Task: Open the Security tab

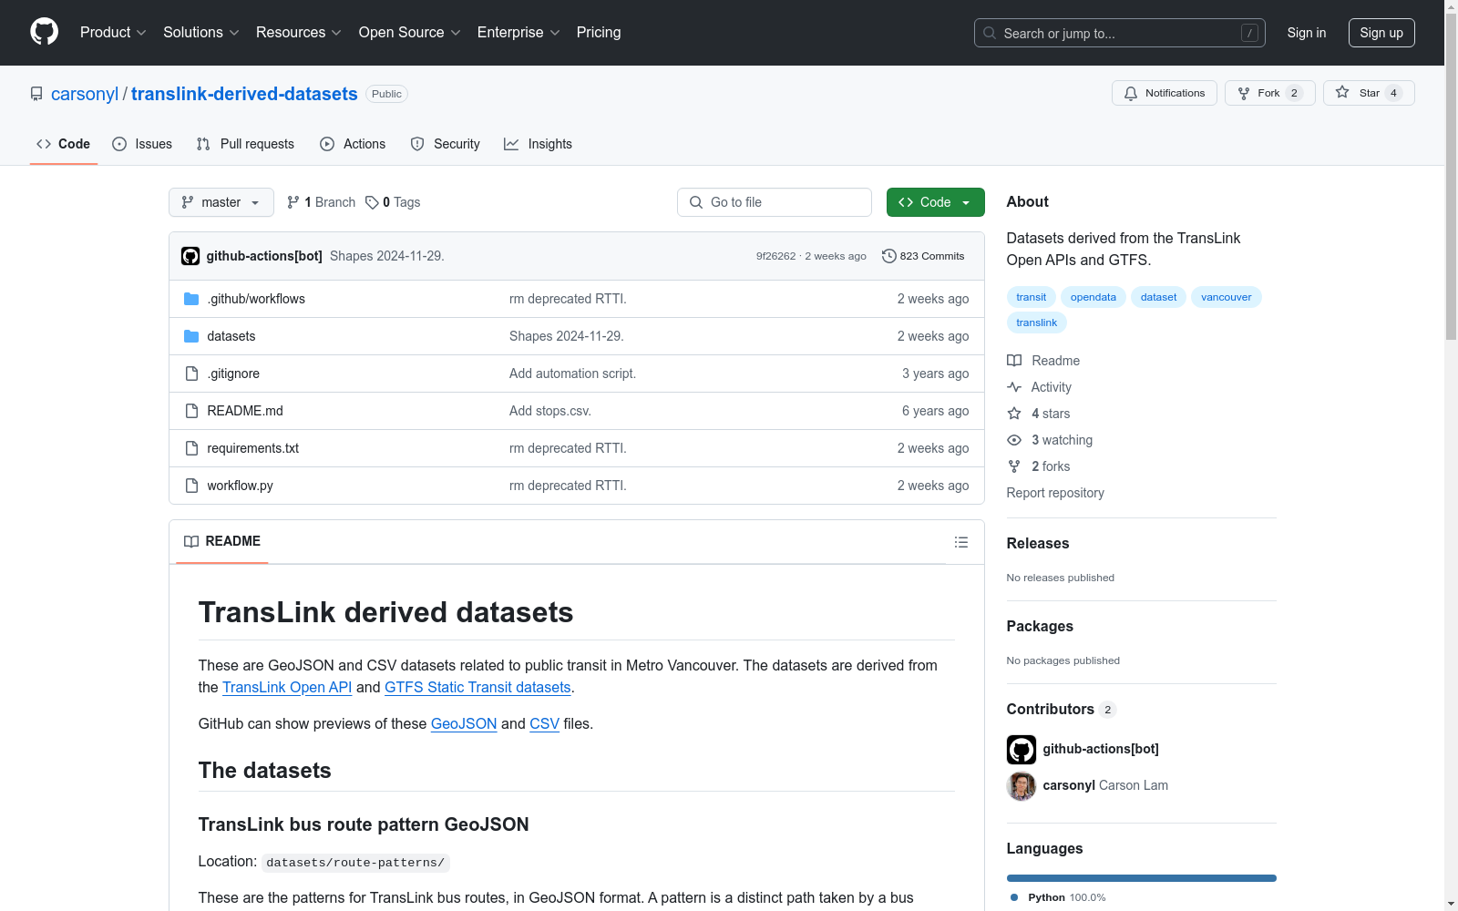Action: (445, 144)
